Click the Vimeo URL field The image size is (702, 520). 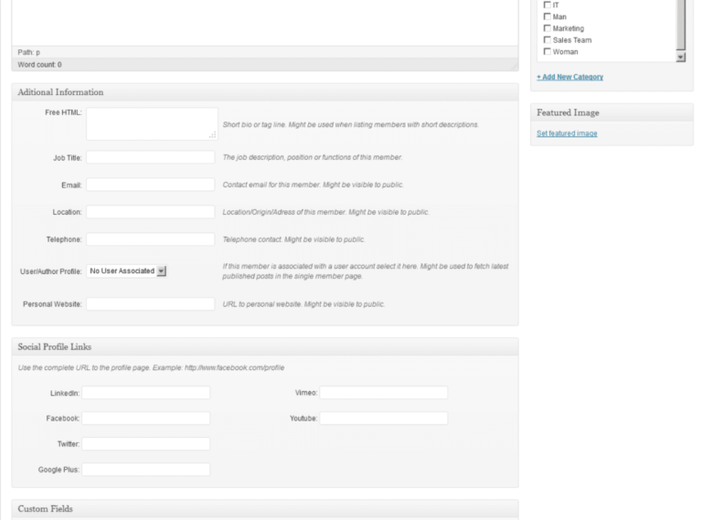click(384, 393)
